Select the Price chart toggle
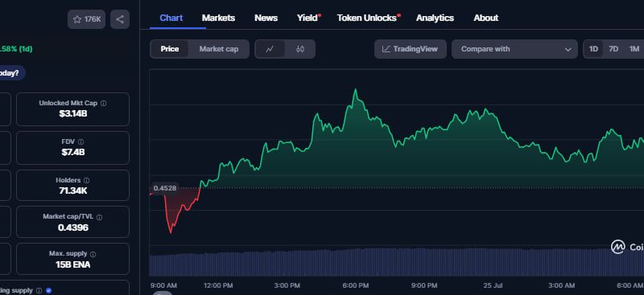 click(170, 49)
